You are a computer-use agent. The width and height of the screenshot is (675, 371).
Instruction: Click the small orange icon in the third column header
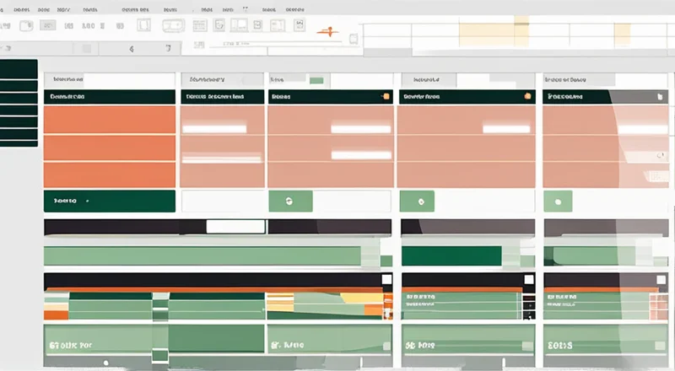tap(386, 97)
